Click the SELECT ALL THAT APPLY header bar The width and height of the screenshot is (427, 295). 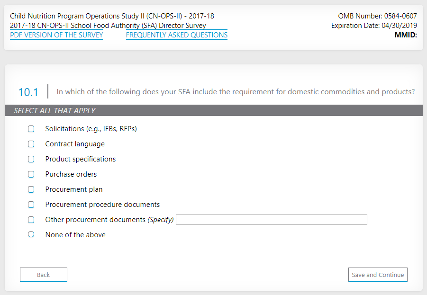213,111
